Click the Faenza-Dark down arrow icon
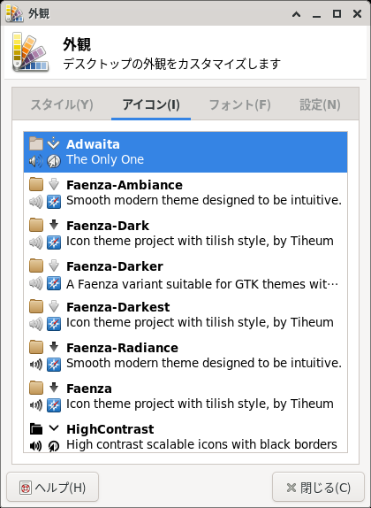Viewport: 371px width, 508px height. tap(54, 225)
